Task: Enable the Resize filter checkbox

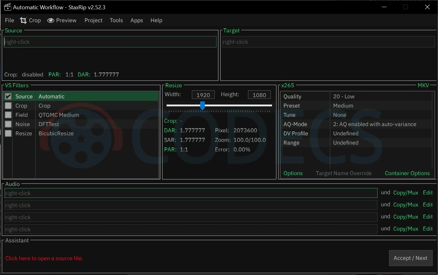Action: pos(8,133)
